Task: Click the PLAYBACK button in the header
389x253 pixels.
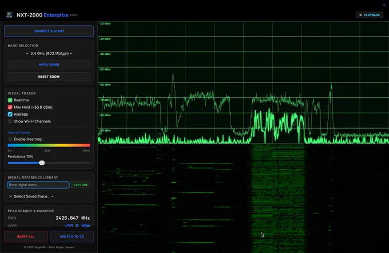Action: 370,15
